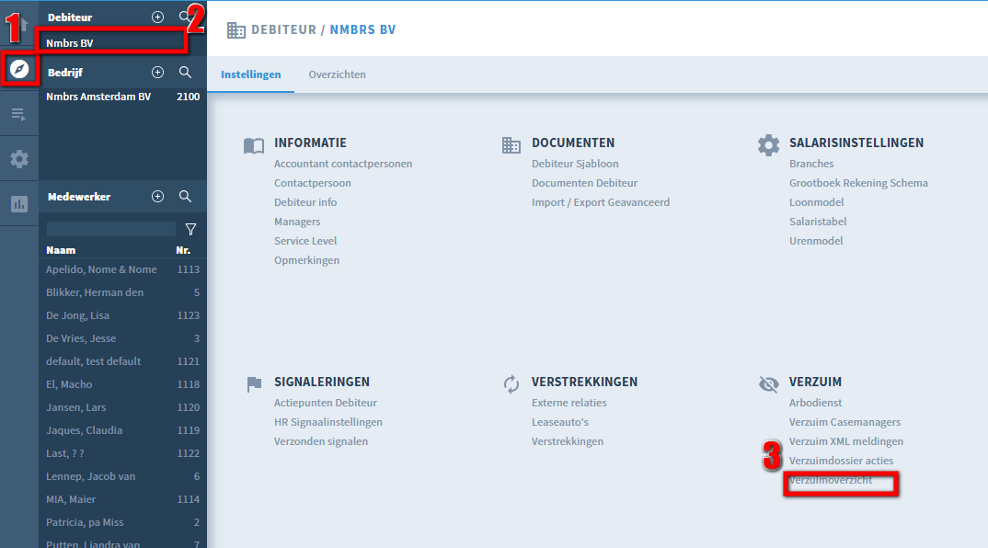Add a new Debiteur with plus icon
The image size is (988, 548).
(157, 17)
